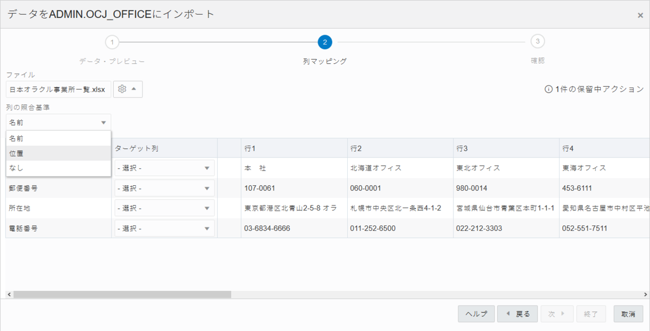
Task: Open the 列の照合基準 dropdown
Action: coord(58,122)
